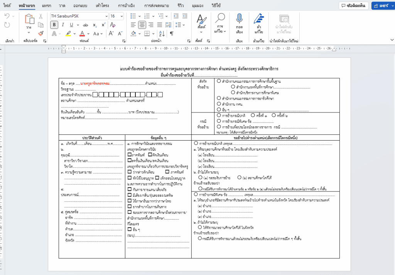This screenshot has width=395, height=275.
Task: Open the font color options arrow
Action: click(88, 34)
